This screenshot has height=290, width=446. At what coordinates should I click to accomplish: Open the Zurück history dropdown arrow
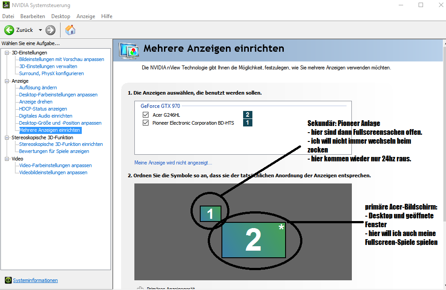pos(40,30)
